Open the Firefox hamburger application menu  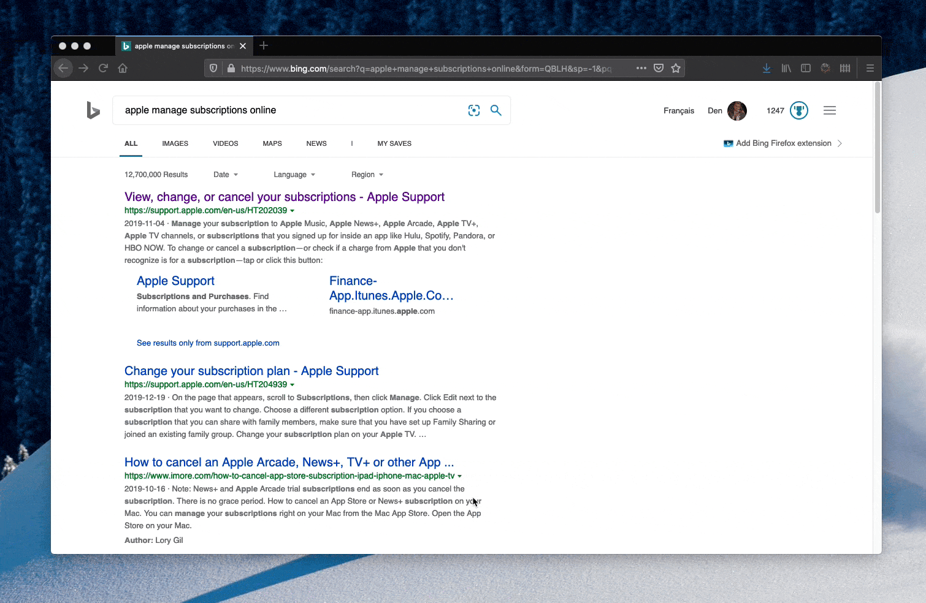[x=870, y=68]
